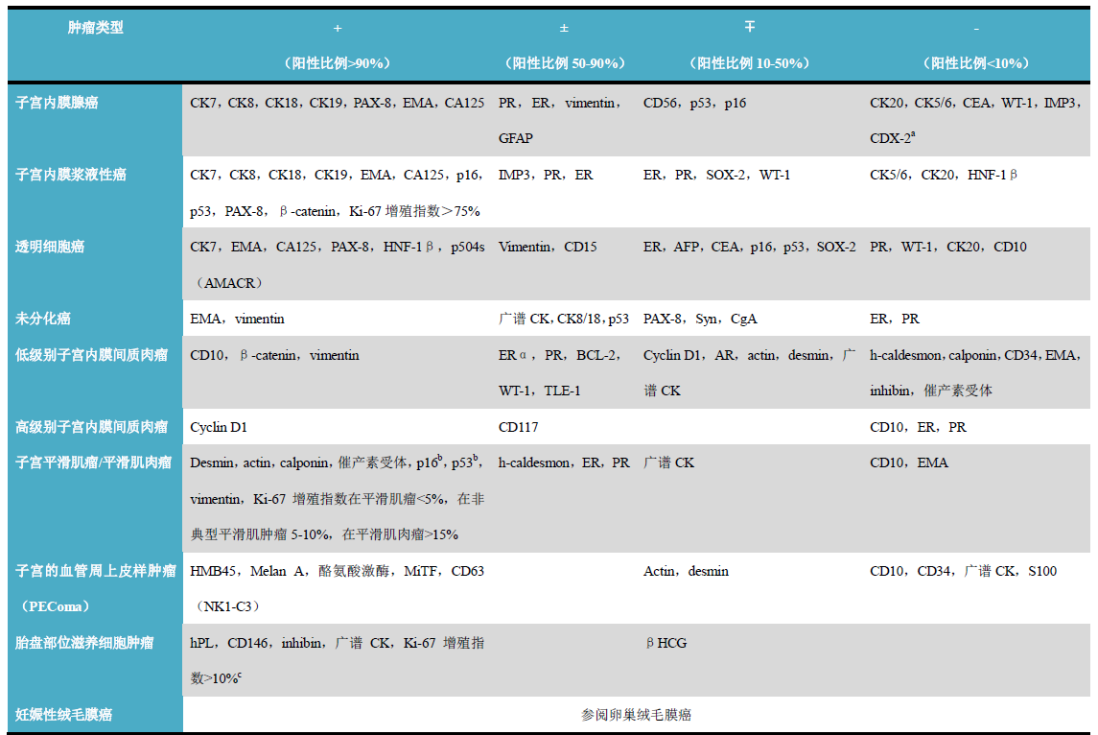Click the text inhibin, 催产素受体
Screen dimensions: 1098x735
tap(930, 391)
